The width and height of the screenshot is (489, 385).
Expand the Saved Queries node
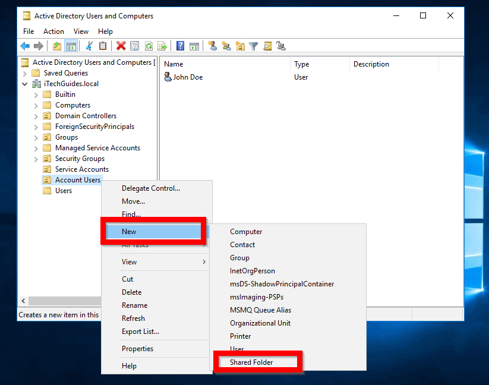24,74
